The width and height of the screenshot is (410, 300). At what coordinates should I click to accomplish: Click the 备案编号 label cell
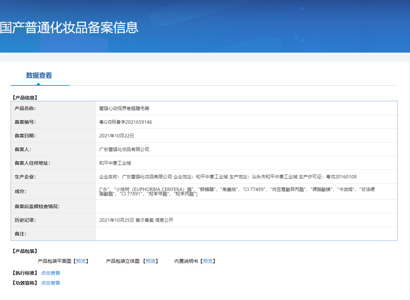click(54, 122)
